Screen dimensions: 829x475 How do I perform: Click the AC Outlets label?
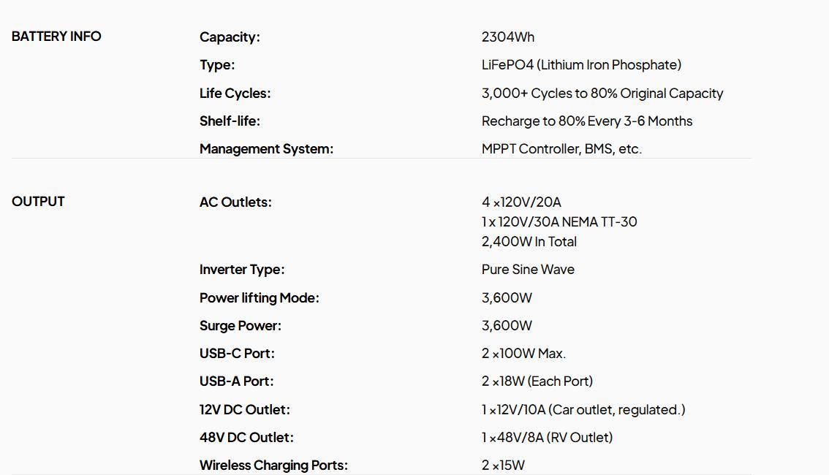pyautogui.click(x=235, y=202)
